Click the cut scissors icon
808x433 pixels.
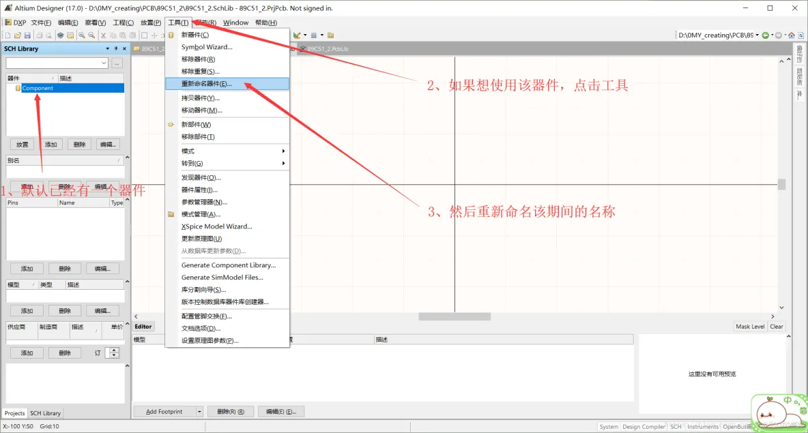tap(104, 35)
